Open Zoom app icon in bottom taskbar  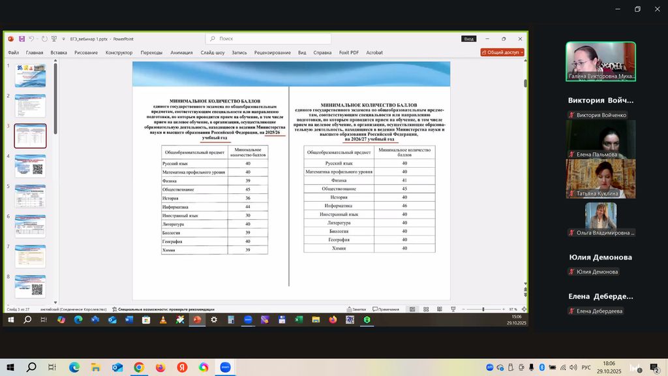[x=226, y=368]
